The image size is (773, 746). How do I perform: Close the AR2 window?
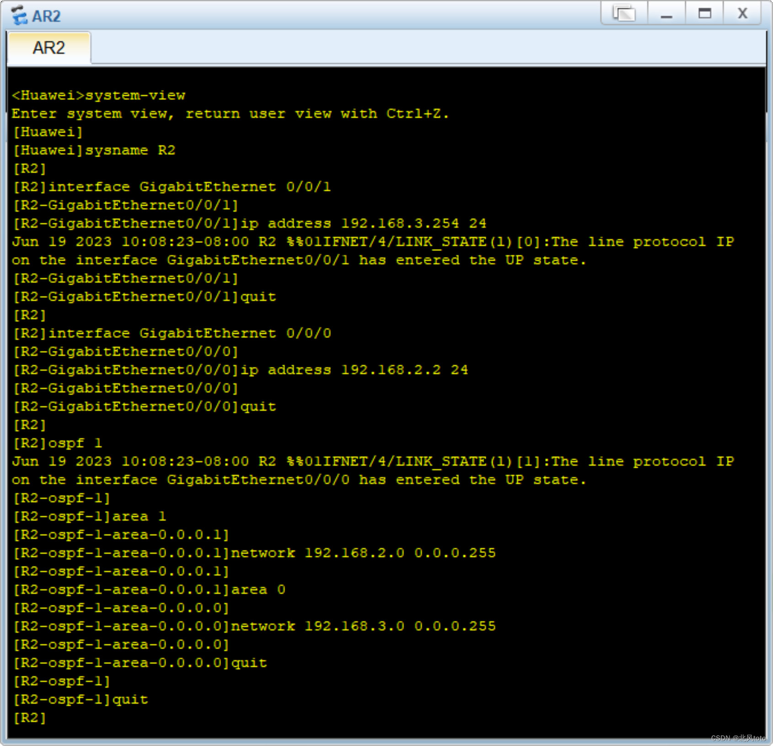tap(742, 13)
